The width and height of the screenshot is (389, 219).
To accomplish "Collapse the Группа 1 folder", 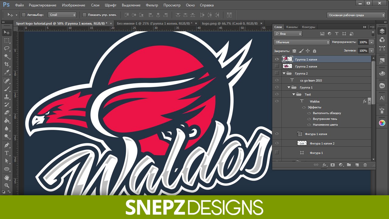I will (289, 87).
